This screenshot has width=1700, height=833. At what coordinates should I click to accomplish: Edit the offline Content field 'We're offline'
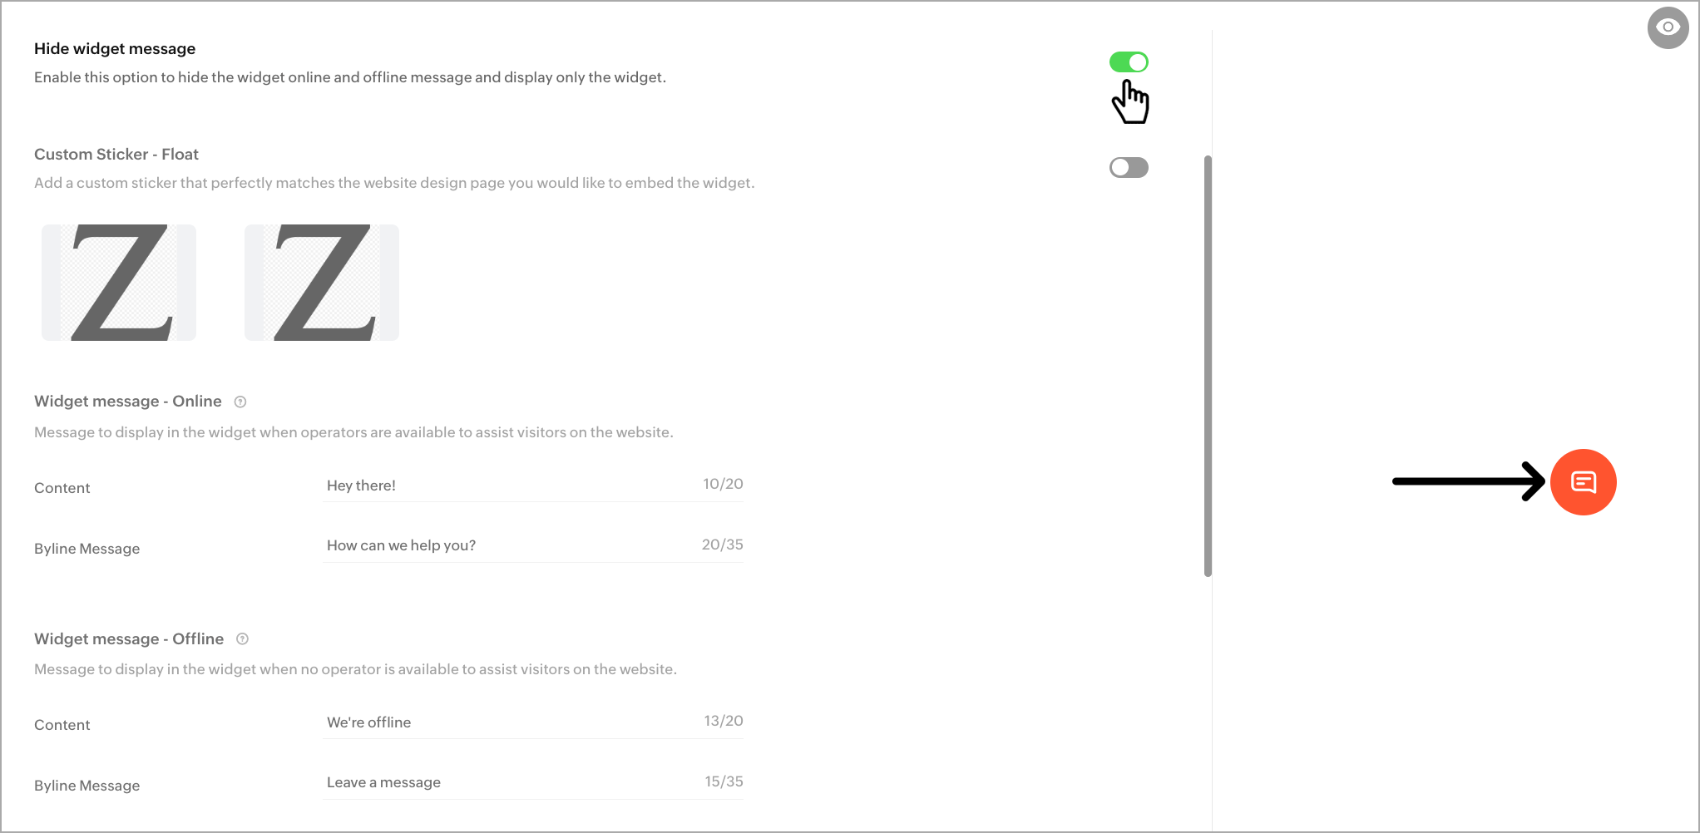[x=533, y=722]
